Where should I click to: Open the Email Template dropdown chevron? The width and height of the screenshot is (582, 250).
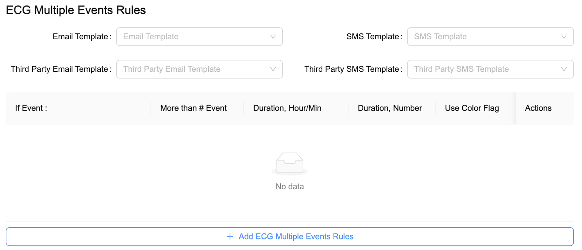[x=273, y=36]
